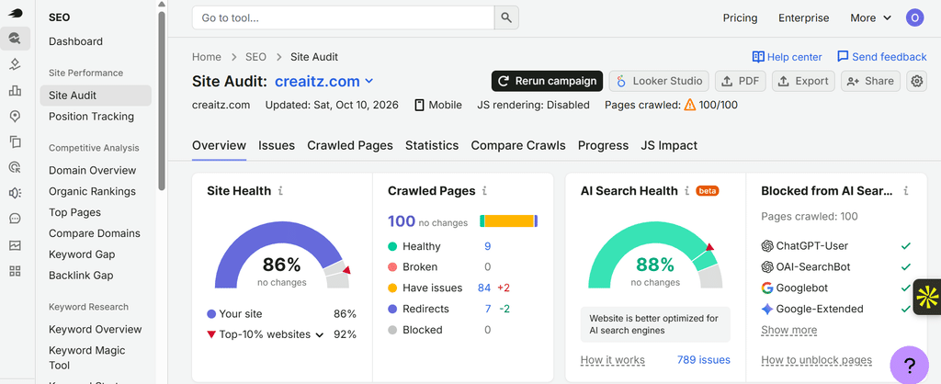Click the Looker Studio button
This screenshot has height=384, width=941.
pyautogui.click(x=659, y=81)
